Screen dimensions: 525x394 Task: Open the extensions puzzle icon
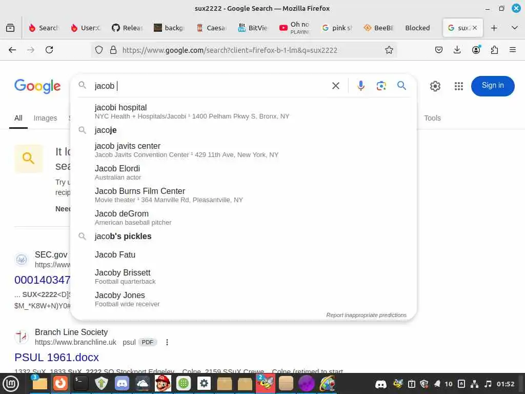[494, 50]
